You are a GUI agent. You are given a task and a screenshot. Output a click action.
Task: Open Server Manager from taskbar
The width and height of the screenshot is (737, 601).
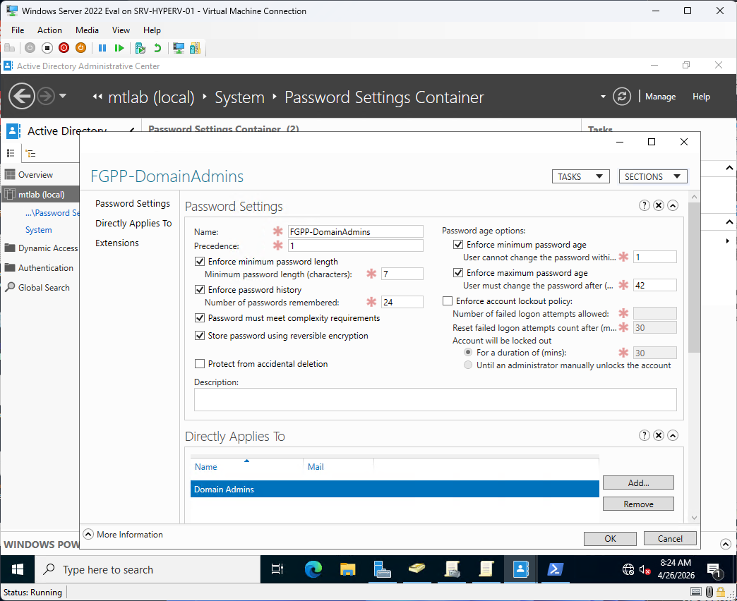coord(382,569)
